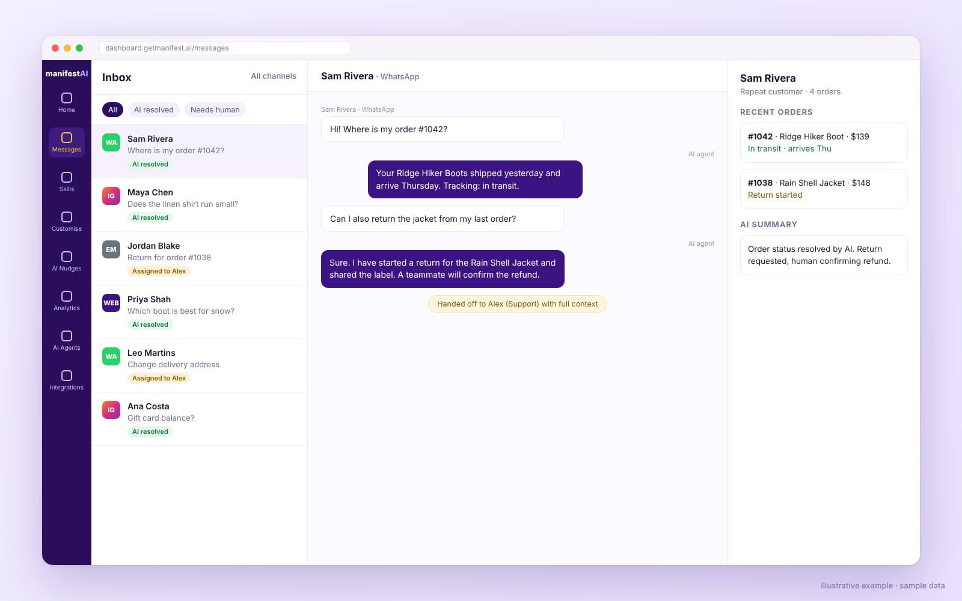Click Maya Chen's Instagram channel avatar
The image size is (962, 601).
click(x=111, y=196)
